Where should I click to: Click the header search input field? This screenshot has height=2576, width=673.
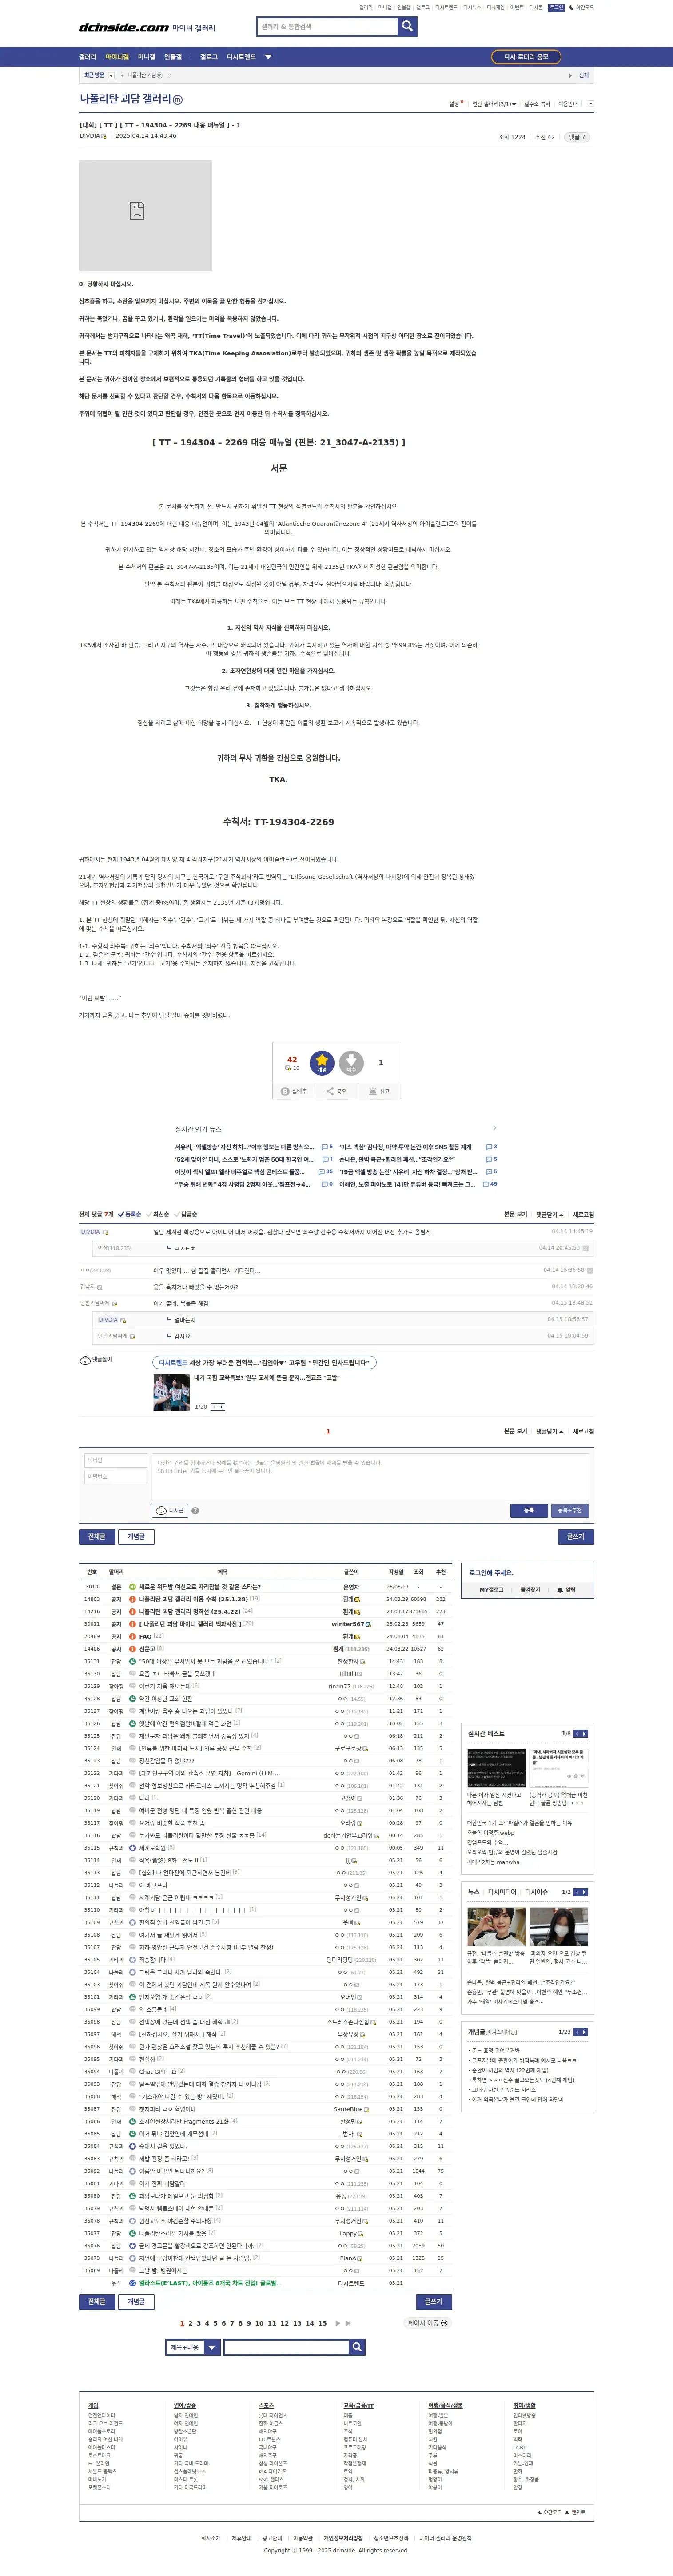click(327, 27)
